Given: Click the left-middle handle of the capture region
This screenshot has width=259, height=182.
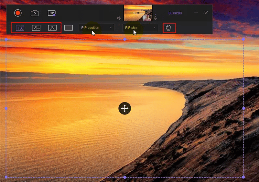Looking at the screenshot, I should [6, 108].
